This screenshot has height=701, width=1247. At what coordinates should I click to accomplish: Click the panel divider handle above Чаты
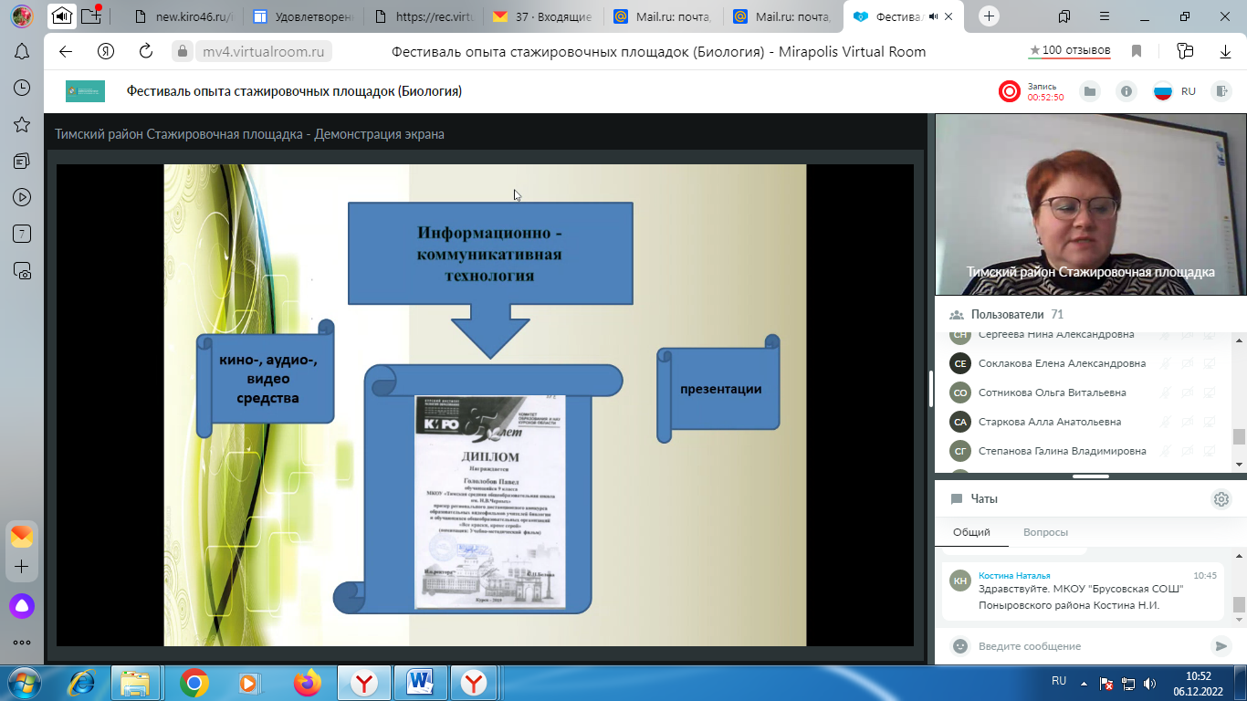point(1090,476)
